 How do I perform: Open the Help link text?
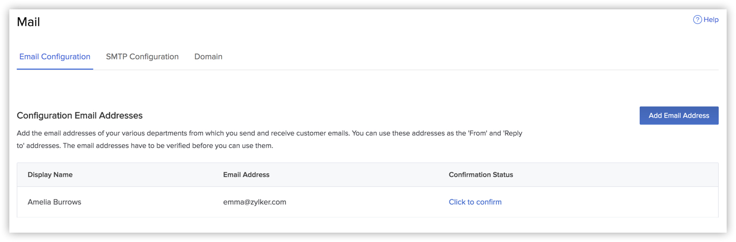point(711,20)
